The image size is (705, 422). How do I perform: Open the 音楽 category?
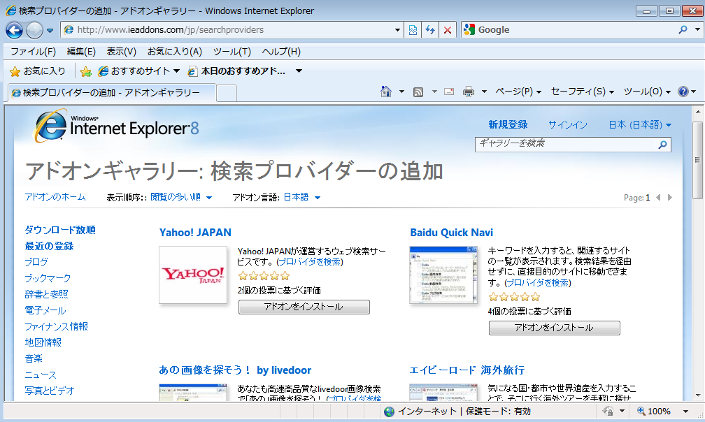point(34,358)
